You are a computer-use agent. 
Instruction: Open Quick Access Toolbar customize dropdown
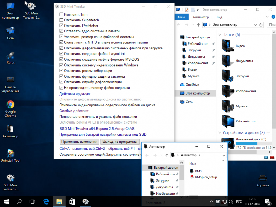point(198,10)
